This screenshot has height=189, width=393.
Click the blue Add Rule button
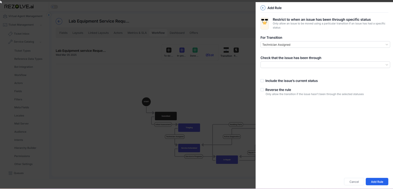pos(377,182)
